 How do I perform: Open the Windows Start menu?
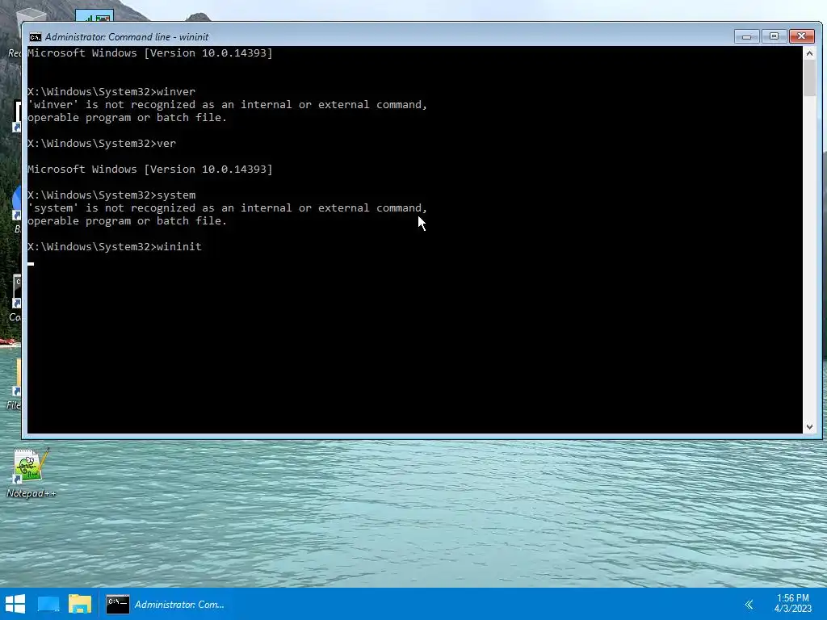tap(15, 604)
